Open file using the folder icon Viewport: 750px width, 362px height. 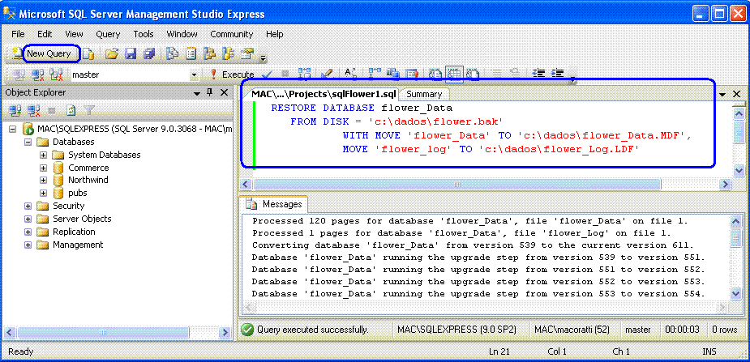112,54
